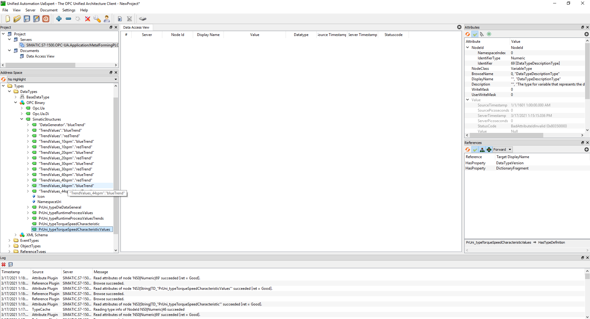Add a document to the project
This screenshot has height=319, width=590.
(x=120, y=19)
